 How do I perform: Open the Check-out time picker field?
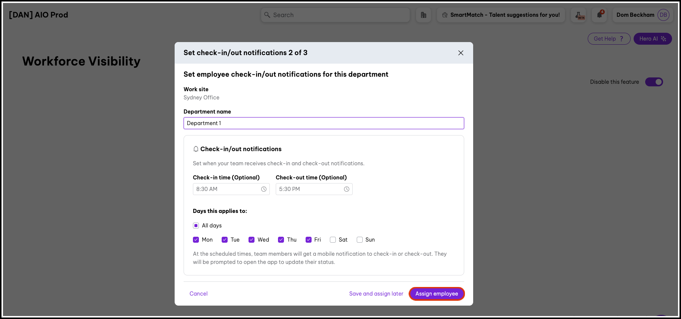click(x=310, y=189)
